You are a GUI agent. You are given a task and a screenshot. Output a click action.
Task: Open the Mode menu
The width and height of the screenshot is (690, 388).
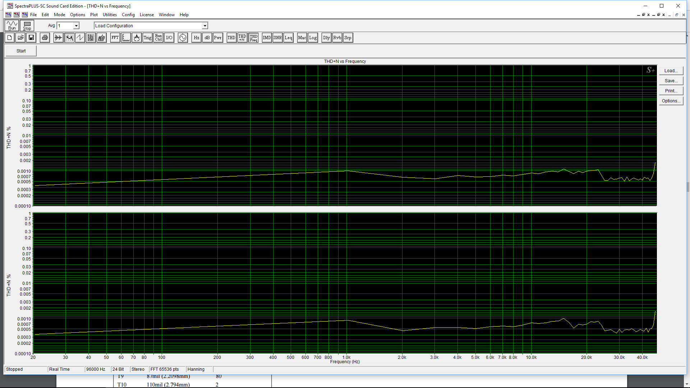point(59,15)
